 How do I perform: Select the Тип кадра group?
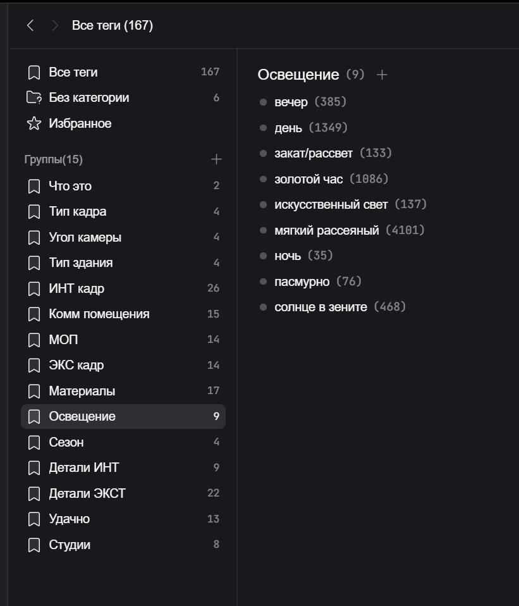77,212
